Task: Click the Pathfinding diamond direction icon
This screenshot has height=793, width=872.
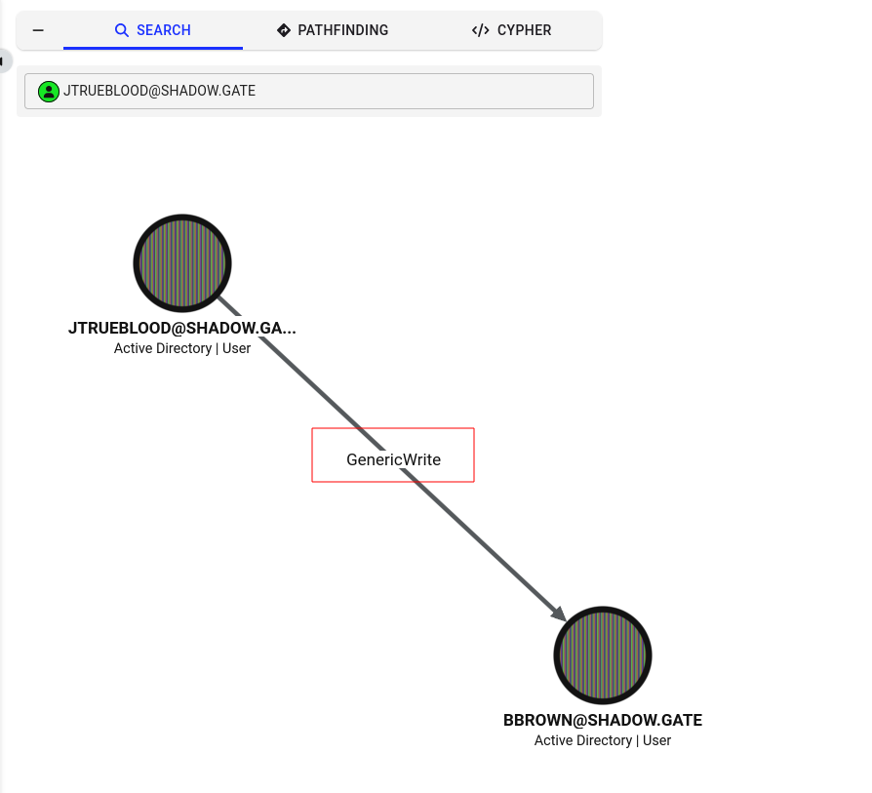Action: coord(284,30)
